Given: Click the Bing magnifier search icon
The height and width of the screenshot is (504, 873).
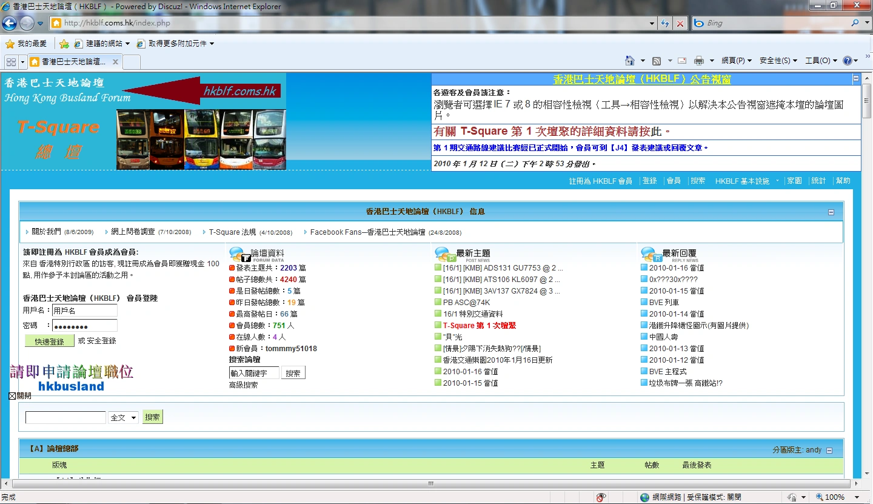Looking at the screenshot, I should 855,23.
